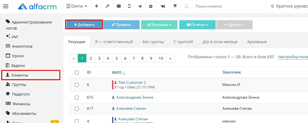Switch to Текущие tab
The width and height of the screenshot is (308, 123).
point(77,42)
